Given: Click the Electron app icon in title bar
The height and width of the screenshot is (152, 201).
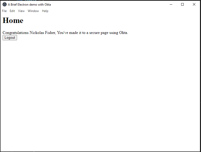Looking at the screenshot, I should click(x=5, y=4).
